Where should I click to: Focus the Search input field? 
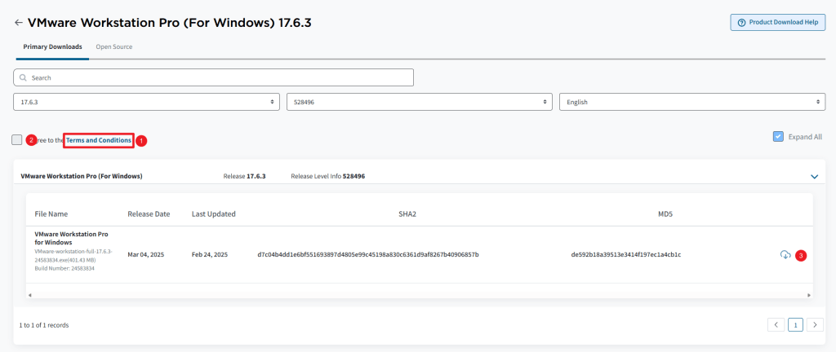pyautogui.click(x=213, y=77)
